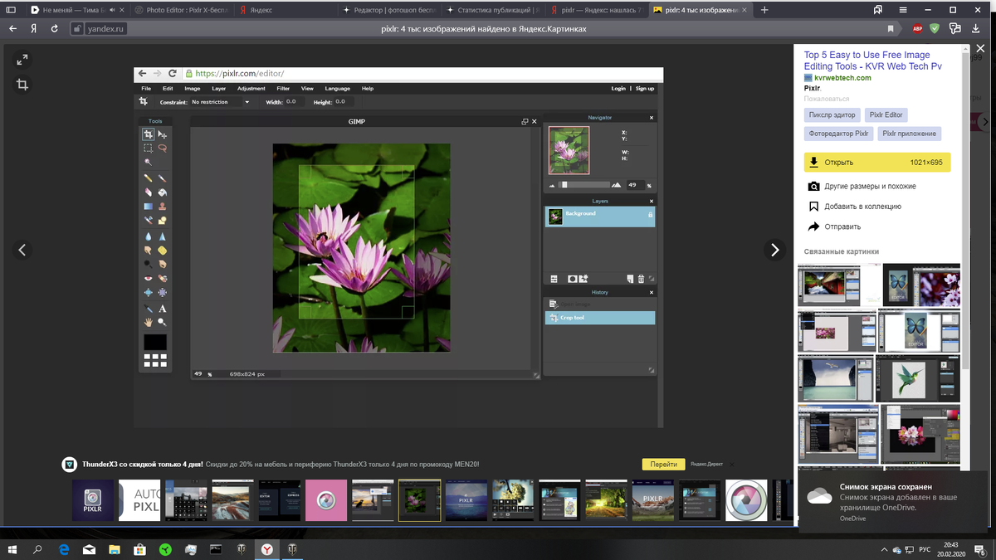Click the yellow 'Открыть' button
The height and width of the screenshot is (560, 996).
877,163
